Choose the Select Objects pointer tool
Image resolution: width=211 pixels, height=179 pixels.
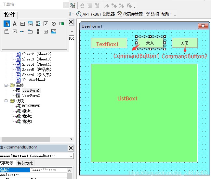click(7, 24)
